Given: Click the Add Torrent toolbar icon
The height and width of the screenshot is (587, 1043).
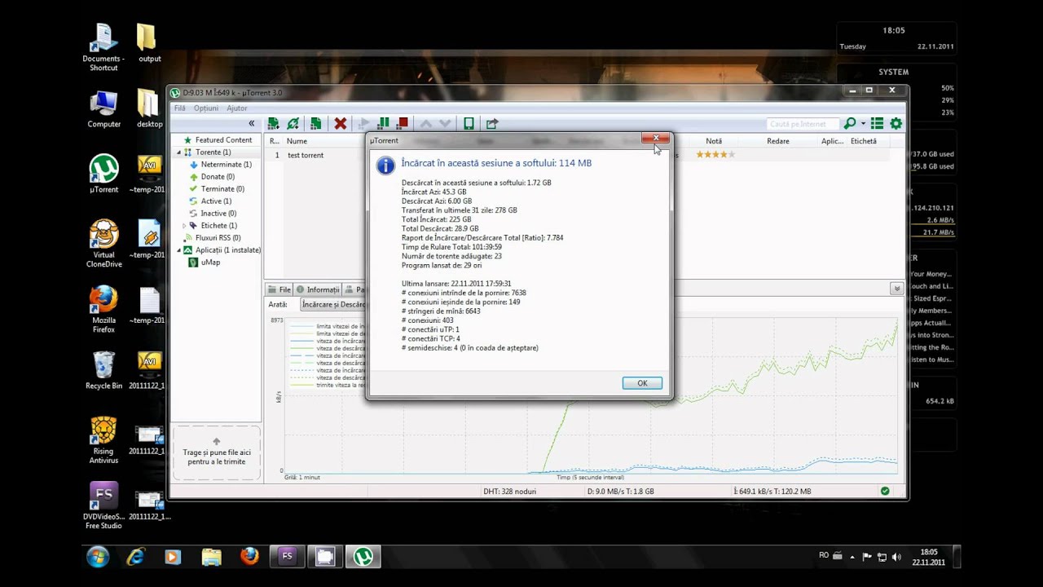Looking at the screenshot, I should click(273, 124).
